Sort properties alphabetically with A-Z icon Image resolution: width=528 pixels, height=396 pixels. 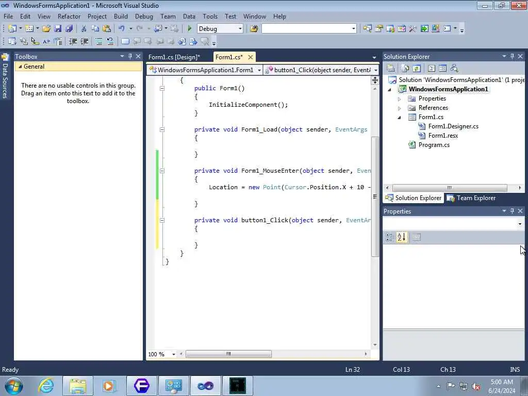click(x=401, y=237)
